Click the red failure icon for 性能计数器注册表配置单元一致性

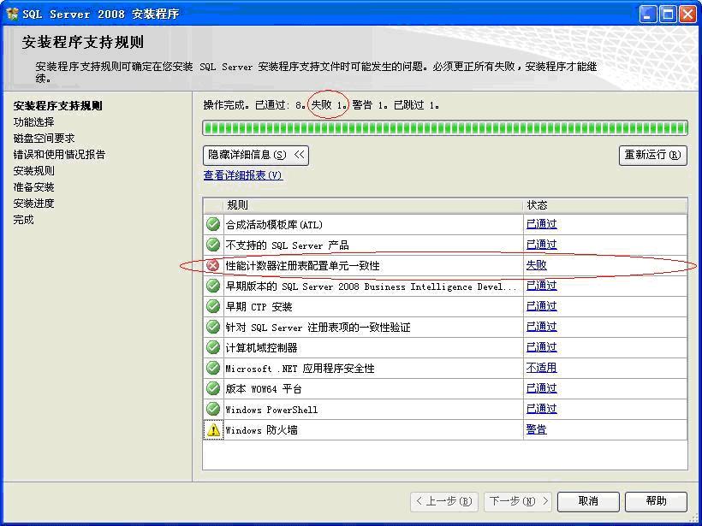[212, 265]
